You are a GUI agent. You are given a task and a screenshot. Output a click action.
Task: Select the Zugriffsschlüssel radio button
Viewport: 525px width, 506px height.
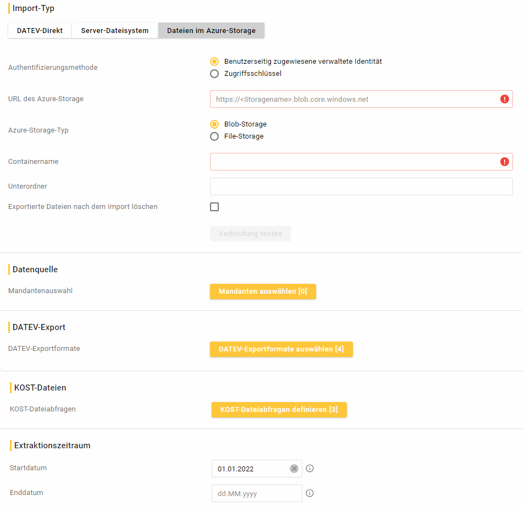pos(214,74)
